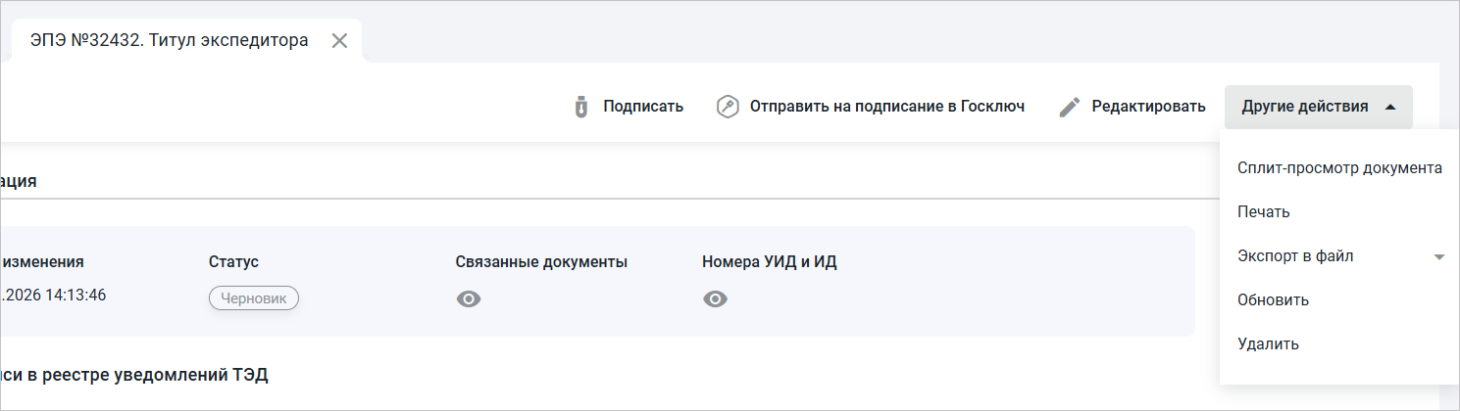Show linked documents via eye icon under Связанные документы
This screenshot has width=1460, height=411.
point(469,299)
